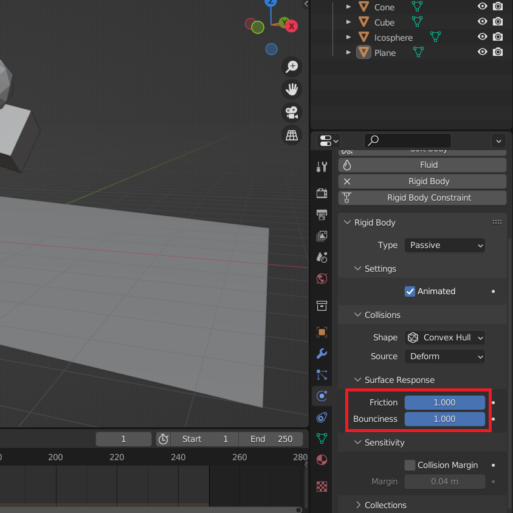Expand the Cube item in the outliner

click(x=349, y=22)
